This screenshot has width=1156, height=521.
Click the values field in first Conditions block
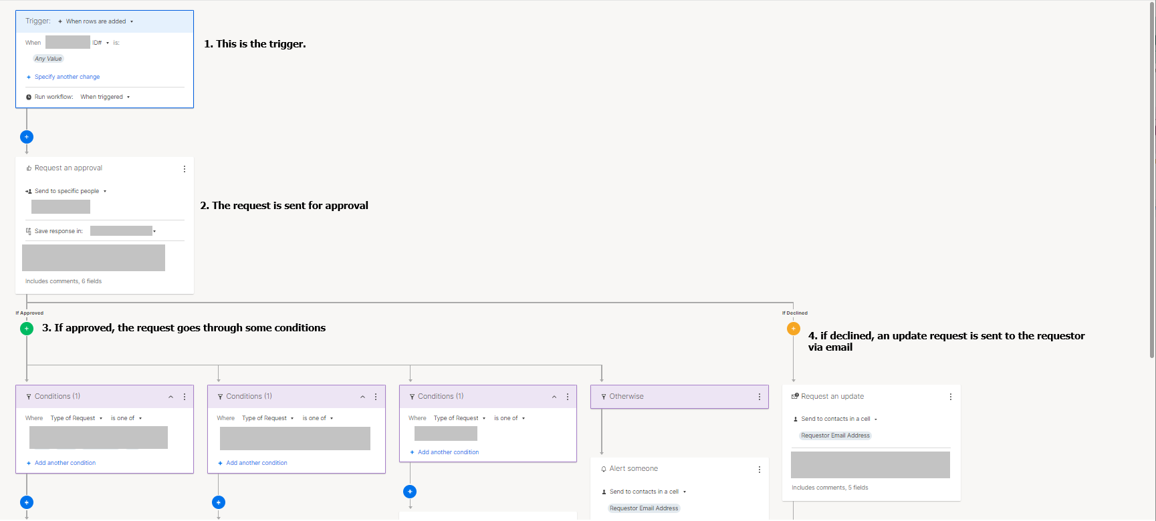[98, 438]
